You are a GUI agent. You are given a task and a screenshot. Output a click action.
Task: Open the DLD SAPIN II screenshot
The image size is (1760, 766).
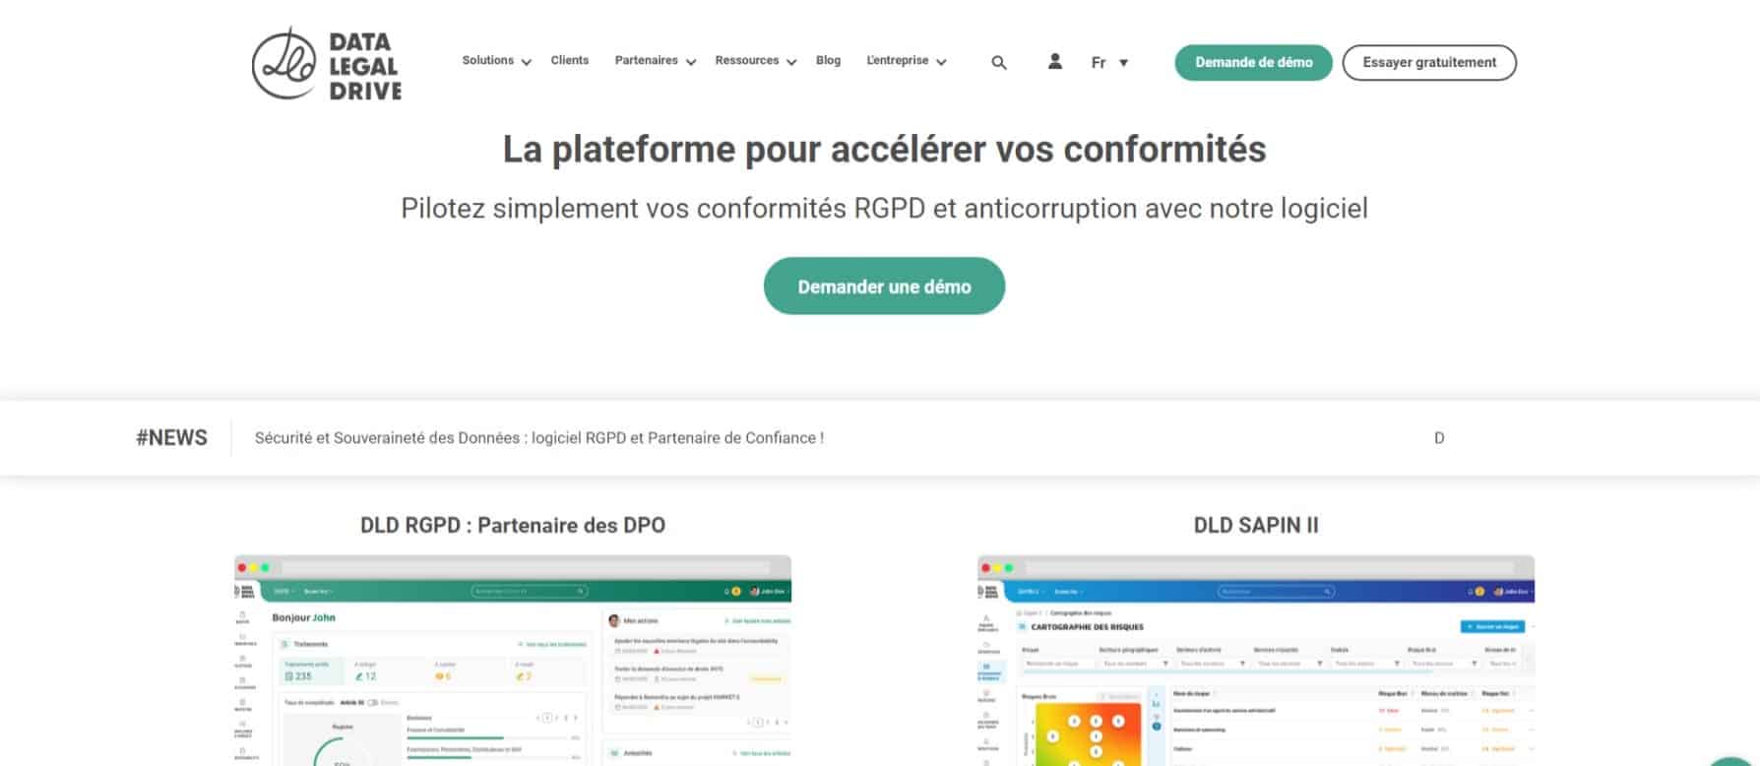pos(1256,661)
